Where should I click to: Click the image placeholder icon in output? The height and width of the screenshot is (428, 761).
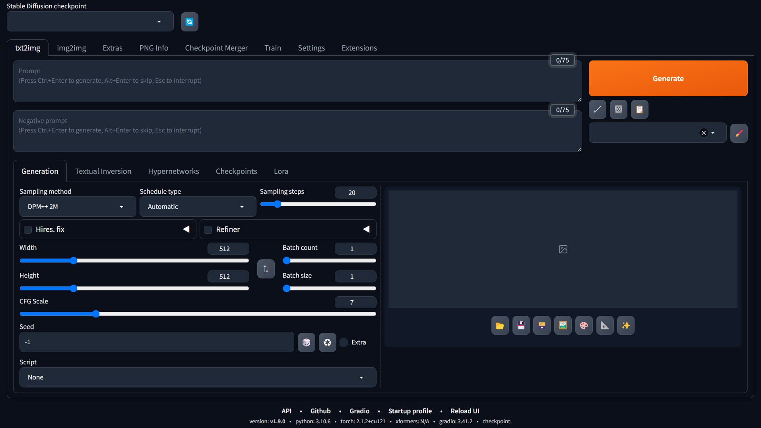pos(563,249)
